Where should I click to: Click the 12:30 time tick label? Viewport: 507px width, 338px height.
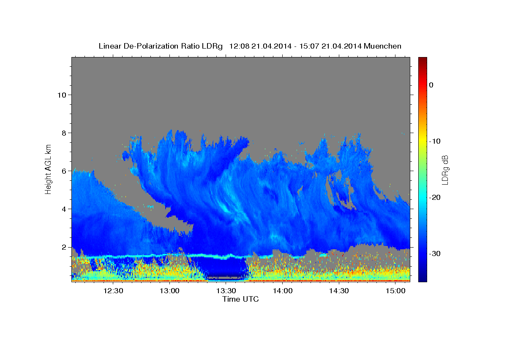(x=113, y=291)
